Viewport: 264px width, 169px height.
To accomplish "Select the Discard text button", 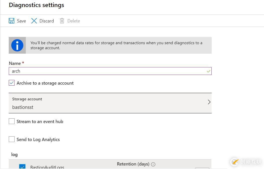I will pos(47,21).
